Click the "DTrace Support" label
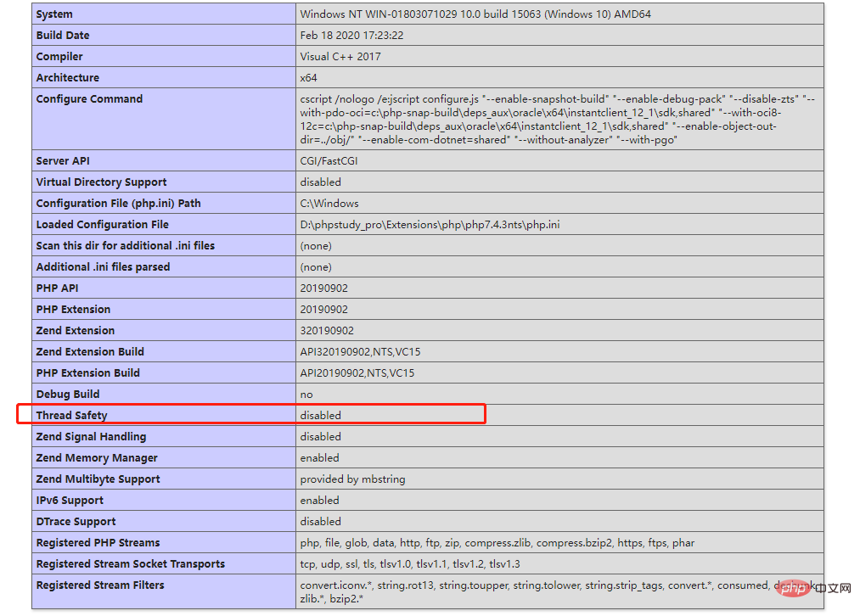Viewport: 860px width, 616px height. pyautogui.click(x=76, y=522)
